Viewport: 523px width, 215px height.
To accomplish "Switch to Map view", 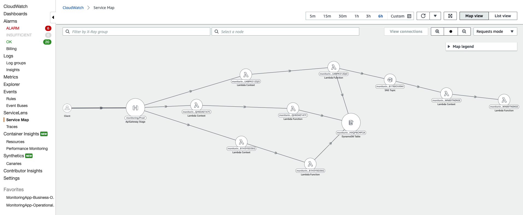I will (x=474, y=16).
